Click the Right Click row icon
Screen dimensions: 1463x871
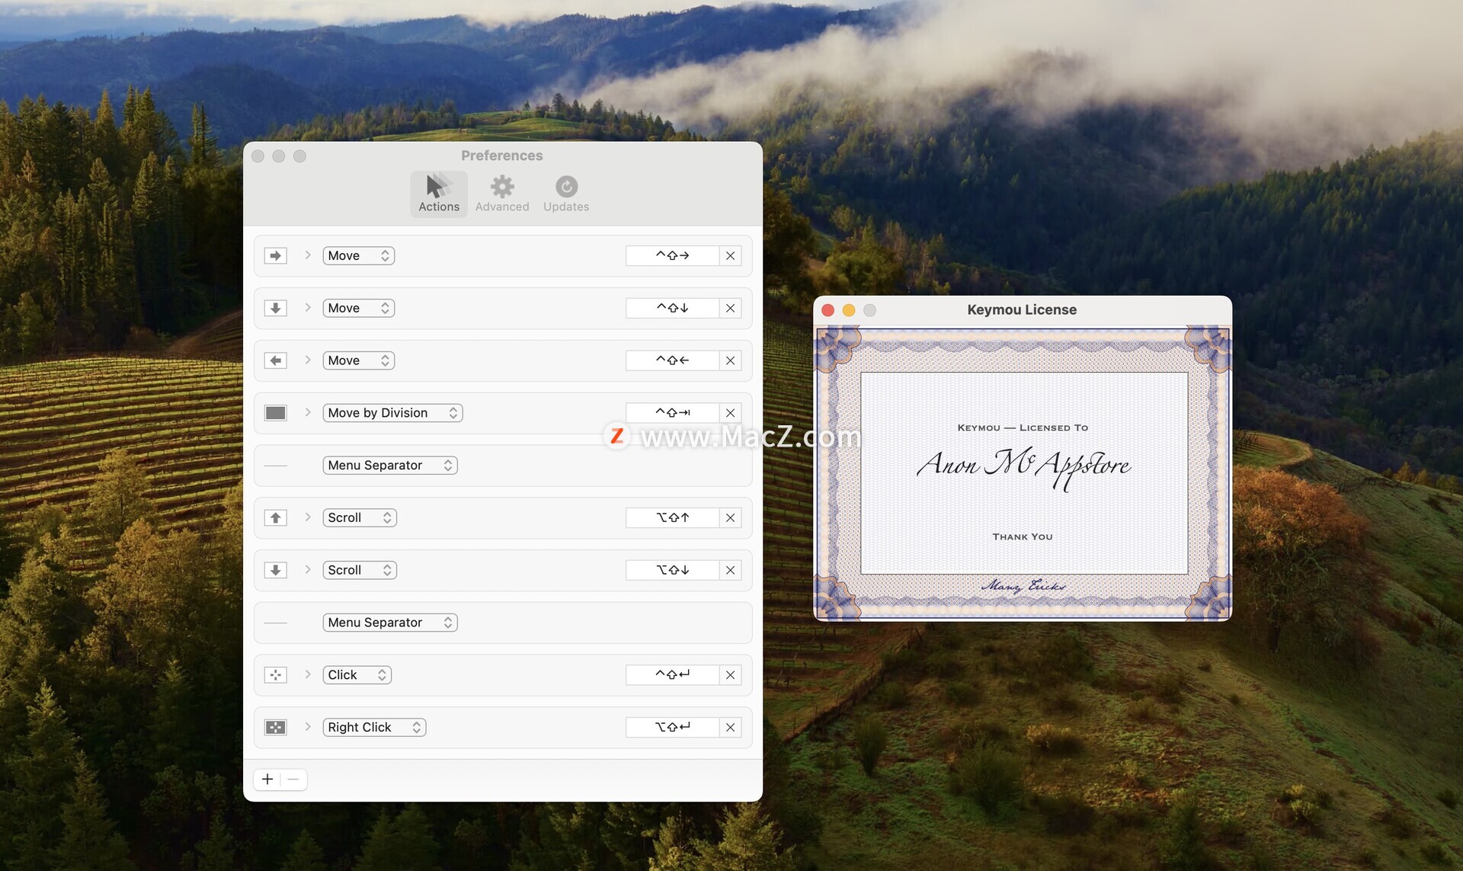tap(276, 728)
